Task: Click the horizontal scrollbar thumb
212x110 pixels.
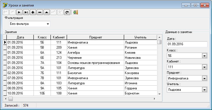Action: pos(11,99)
